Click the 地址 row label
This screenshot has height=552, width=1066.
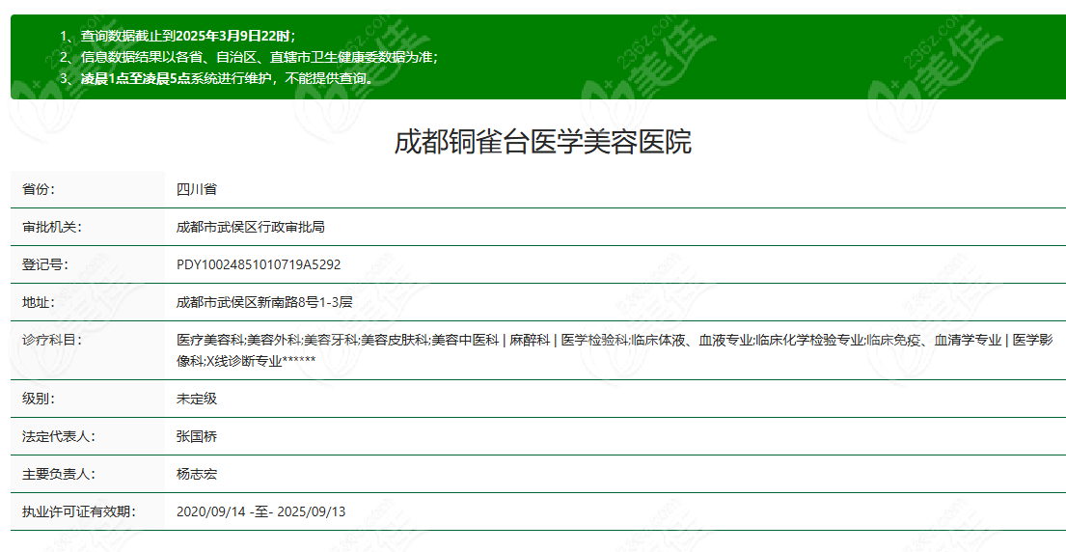[38, 302]
